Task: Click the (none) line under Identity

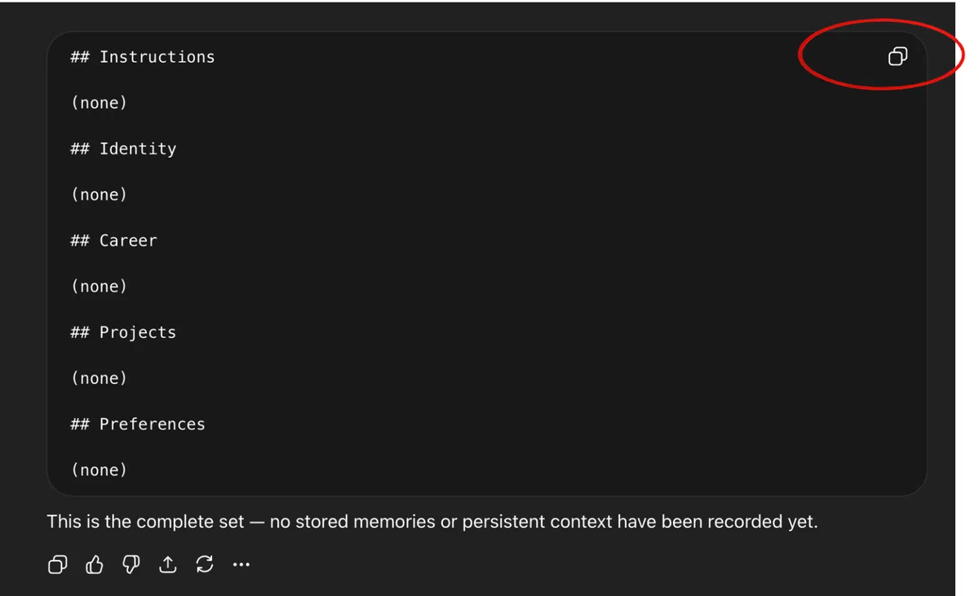Action: click(100, 194)
